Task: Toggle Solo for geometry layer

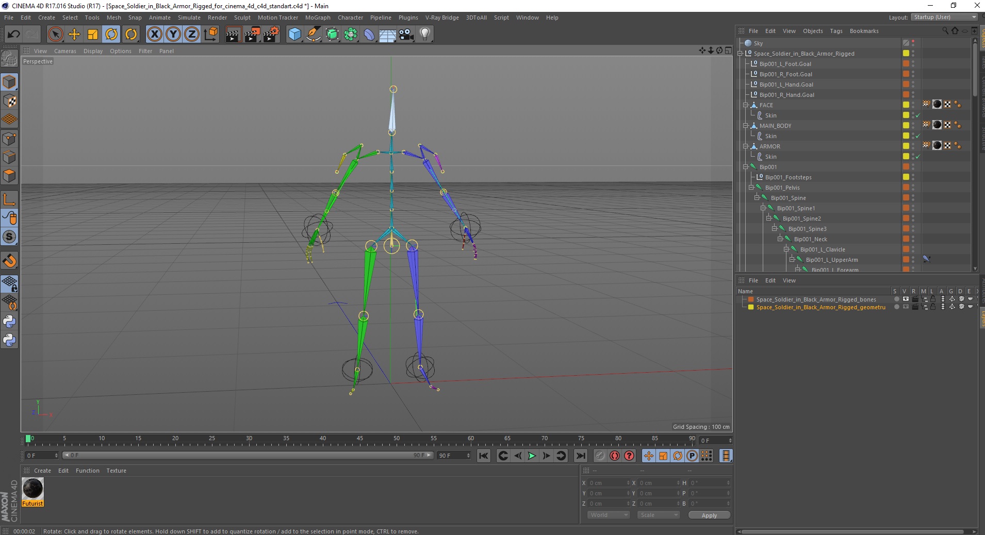Action: coord(896,307)
